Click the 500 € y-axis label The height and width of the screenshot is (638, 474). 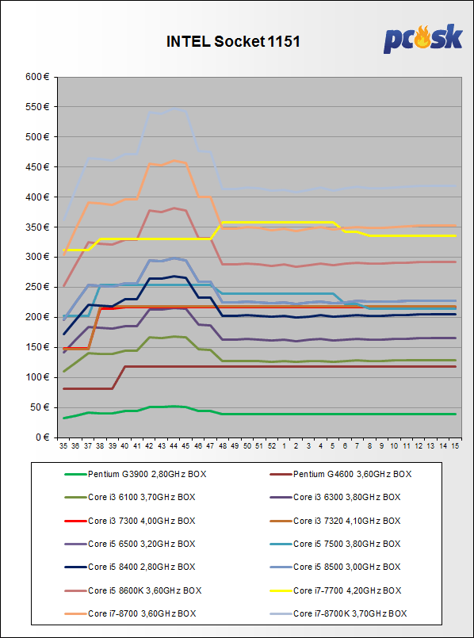click(37, 136)
